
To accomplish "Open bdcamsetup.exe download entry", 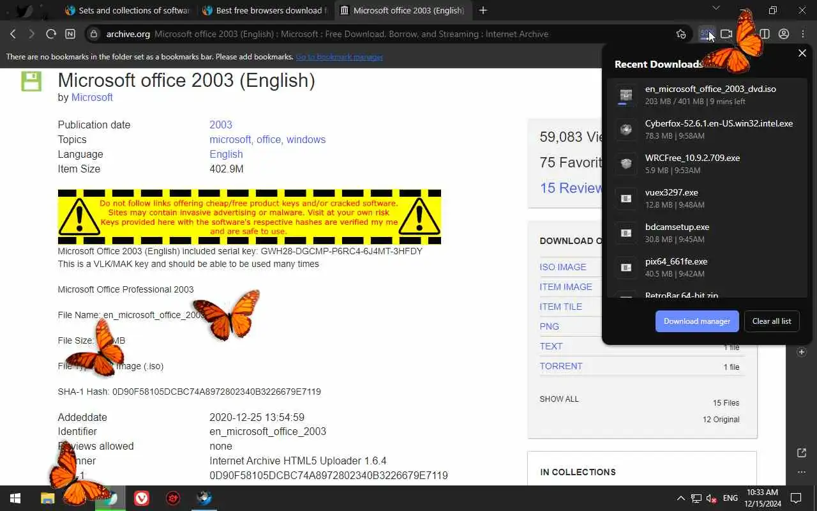I will pyautogui.click(x=707, y=233).
